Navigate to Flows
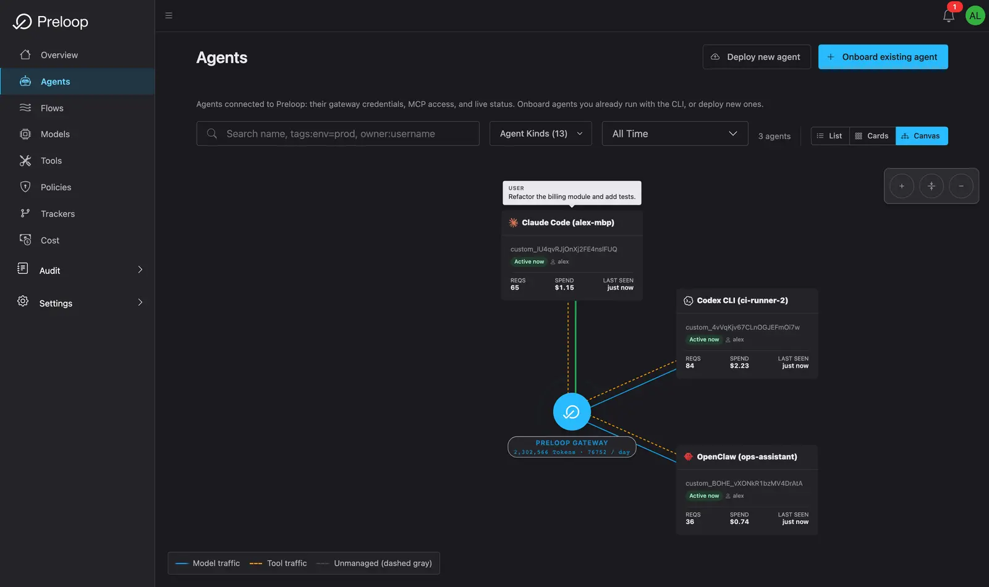This screenshot has width=989, height=587. pos(77,108)
